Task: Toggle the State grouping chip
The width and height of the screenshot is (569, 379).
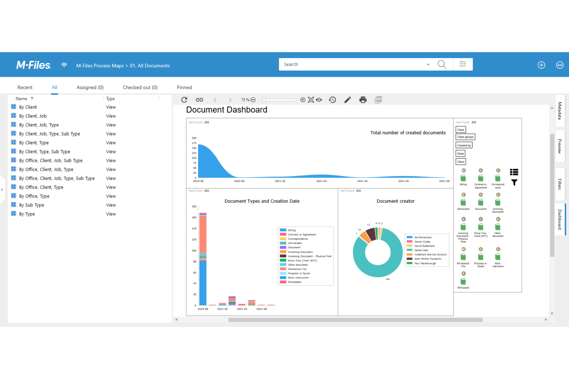Action: click(x=460, y=153)
